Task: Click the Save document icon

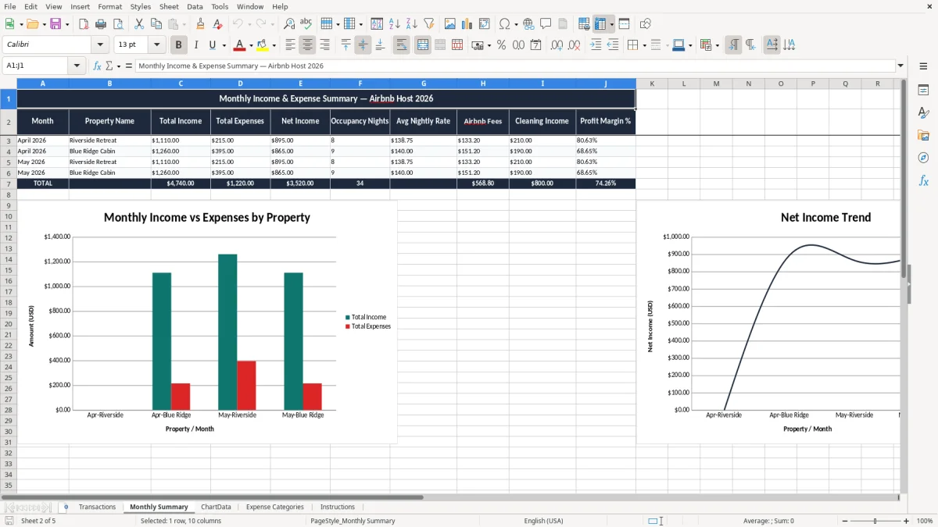Action: 55,24
